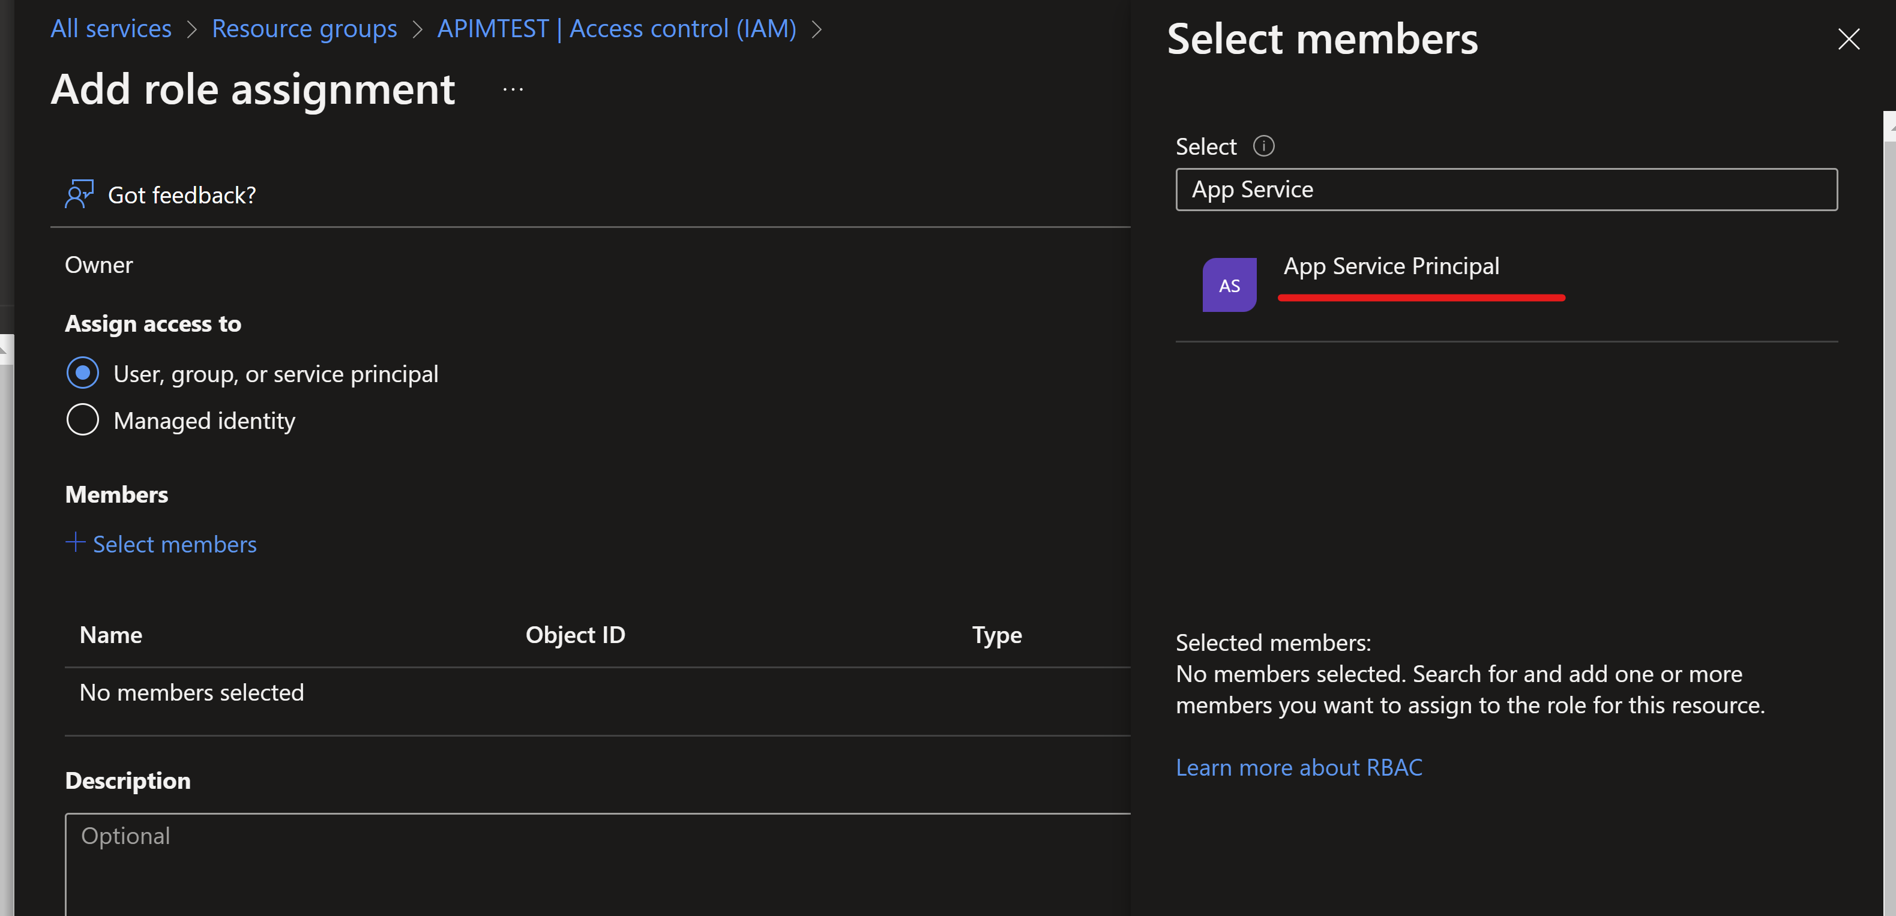Open Resource groups breadcrumb link
This screenshot has height=916, width=1896.
304,29
